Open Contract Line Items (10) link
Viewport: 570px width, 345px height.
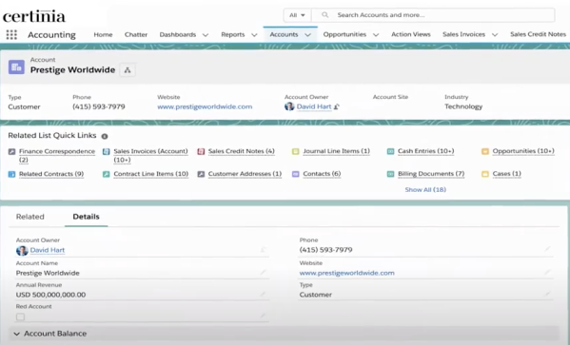(x=151, y=174)
